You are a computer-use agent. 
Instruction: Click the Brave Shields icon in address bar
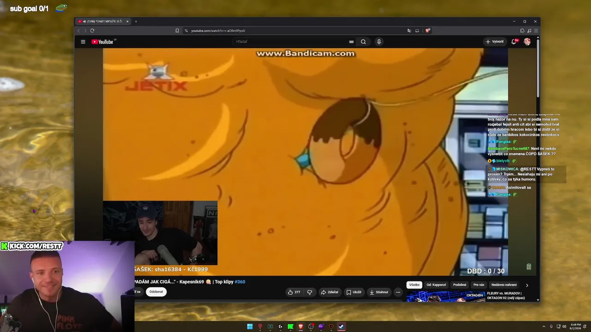428,30
